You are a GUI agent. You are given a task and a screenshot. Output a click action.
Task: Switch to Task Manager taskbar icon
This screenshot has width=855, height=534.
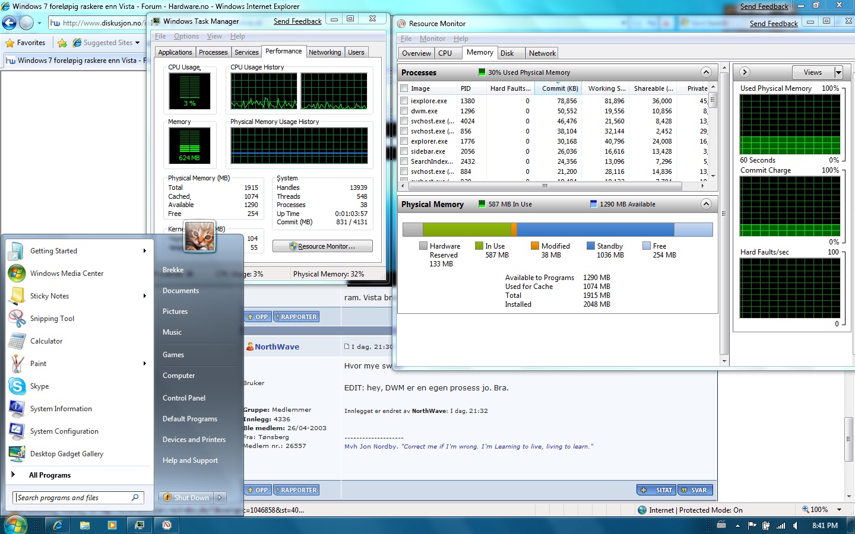140,525
